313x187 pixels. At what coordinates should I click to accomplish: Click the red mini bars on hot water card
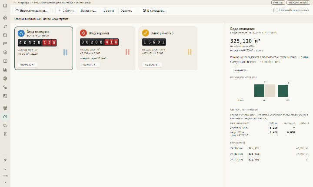click(127, 52)
